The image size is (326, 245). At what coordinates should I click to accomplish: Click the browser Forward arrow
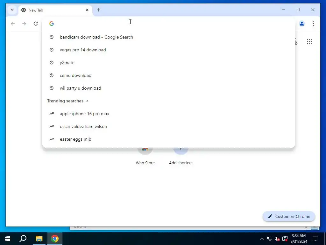click(x=24, y=24)
